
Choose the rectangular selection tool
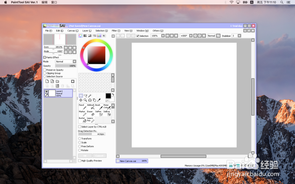point(81,96)
